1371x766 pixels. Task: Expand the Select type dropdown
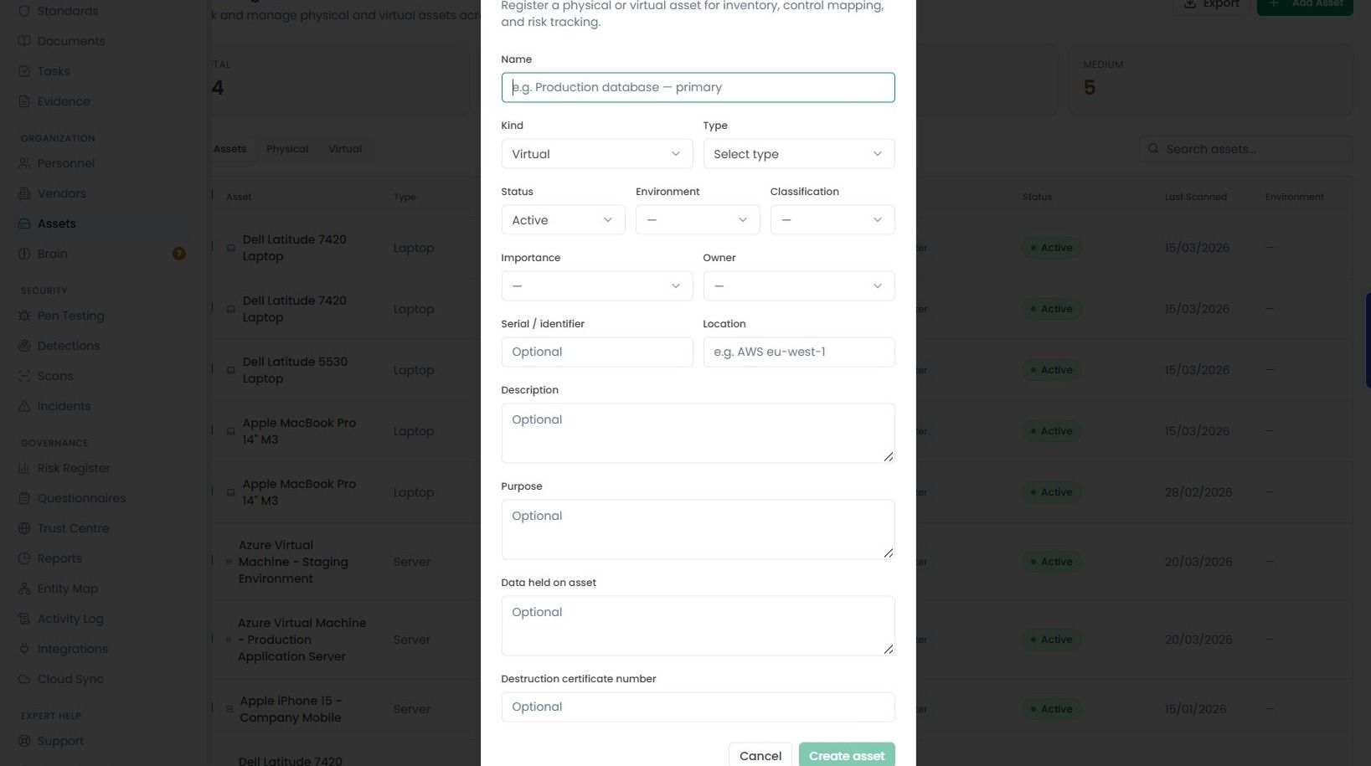[x=798, y=154]
